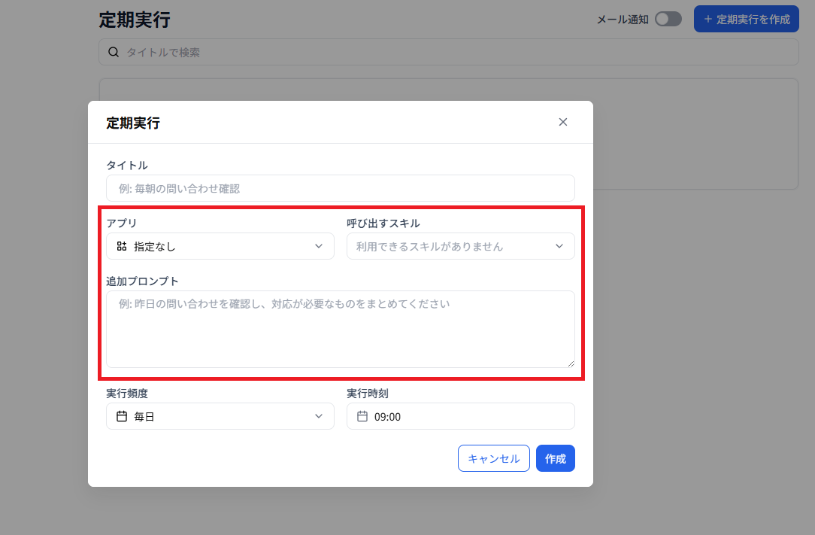Toggle the メール通知 switch

tap(668, 20)
